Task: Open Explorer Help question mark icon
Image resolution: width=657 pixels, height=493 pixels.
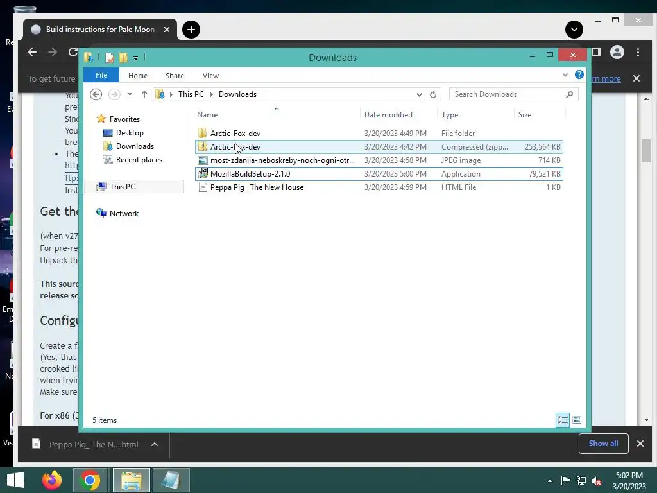Action: pyautogui.click(x=579, y=74)
